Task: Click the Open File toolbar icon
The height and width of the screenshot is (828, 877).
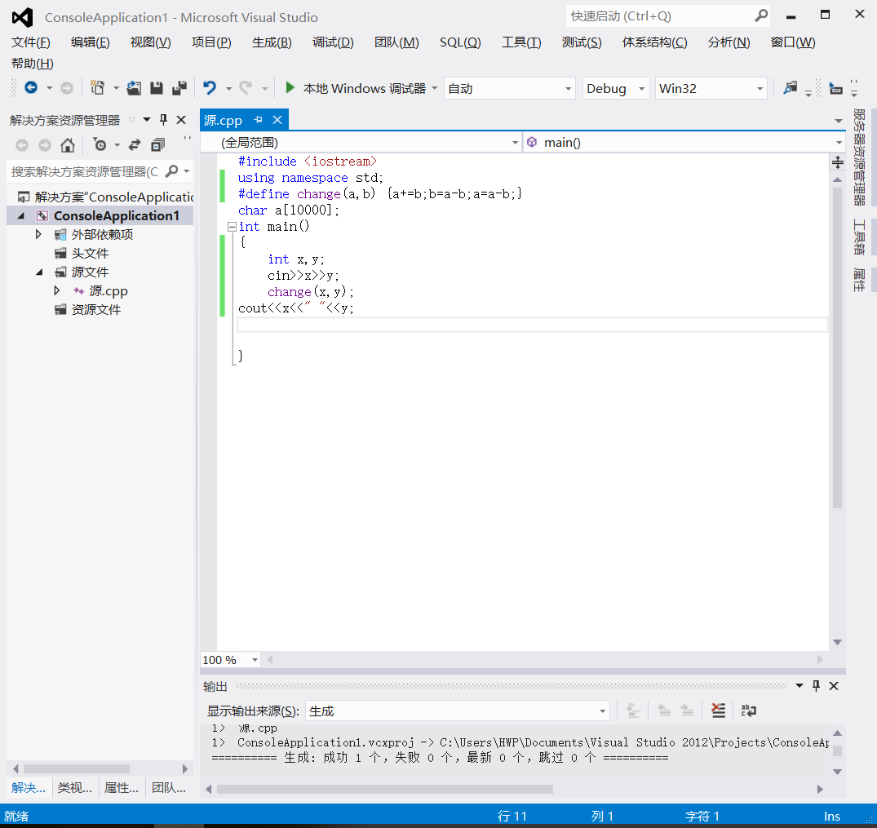Action: [134, 88]
